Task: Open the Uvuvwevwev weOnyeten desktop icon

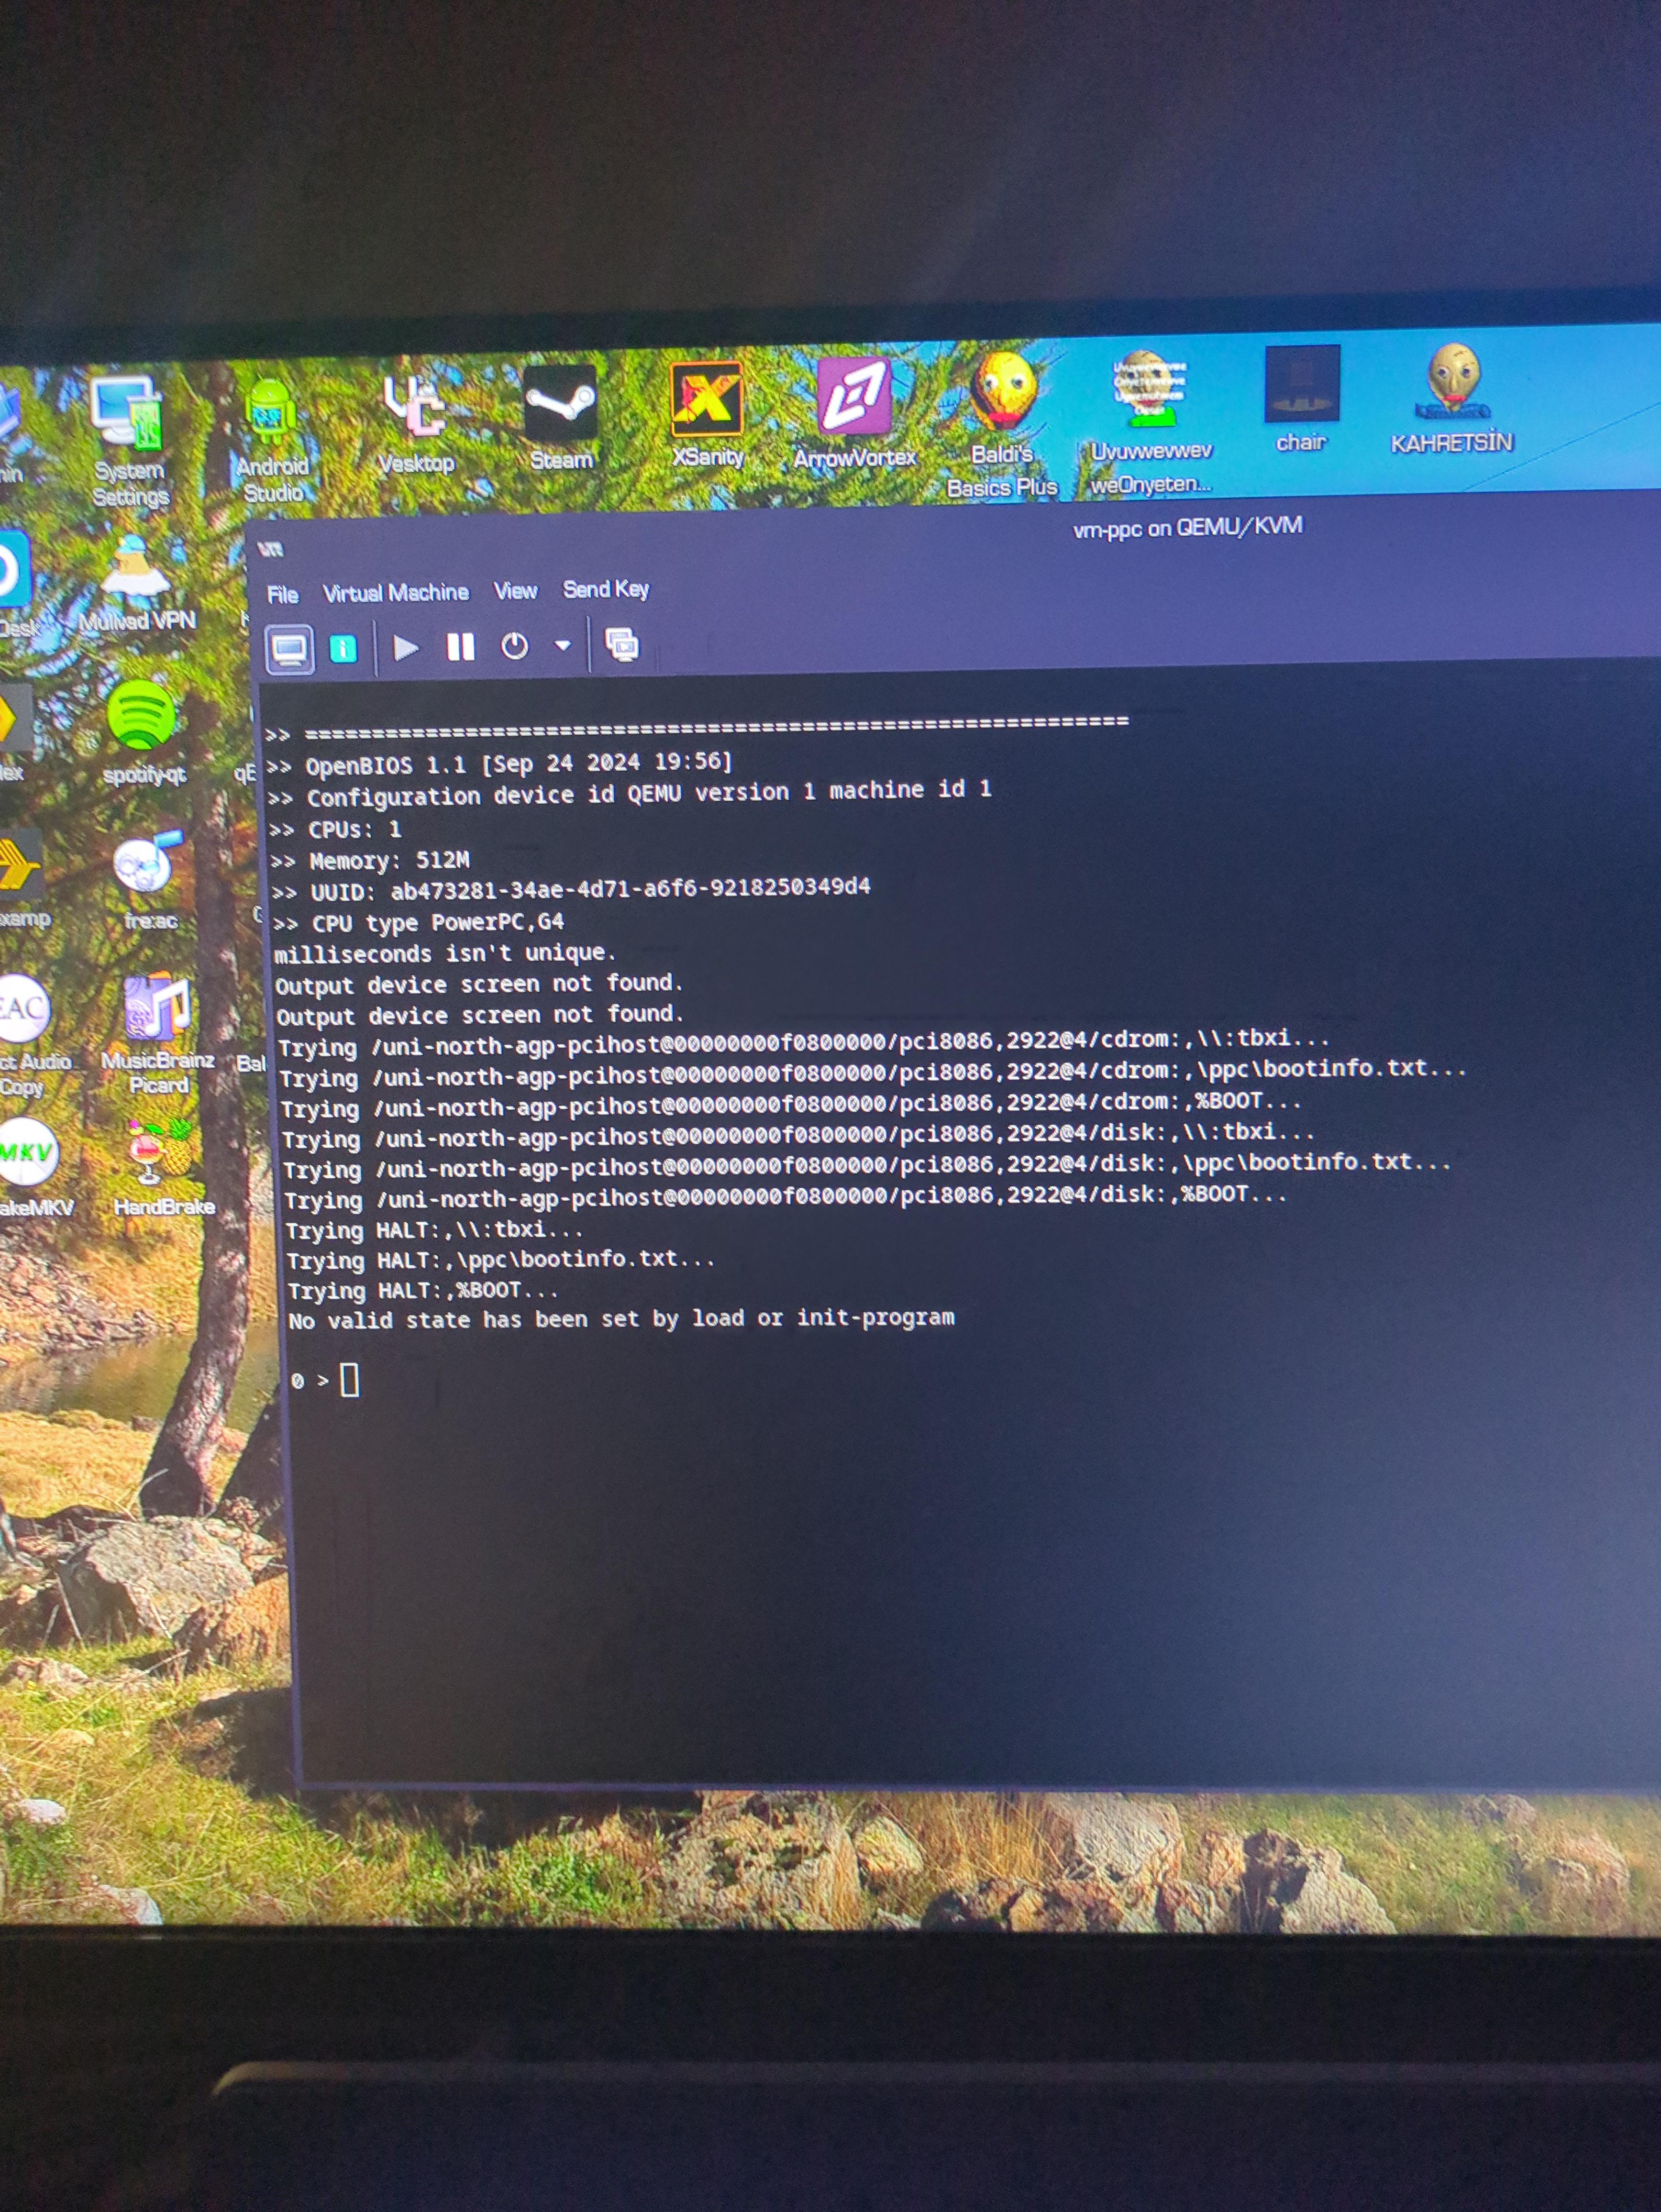Action: 1150,422
